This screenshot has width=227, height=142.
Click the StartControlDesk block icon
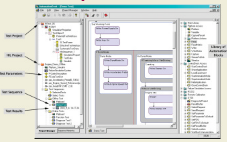pos(189,67)
